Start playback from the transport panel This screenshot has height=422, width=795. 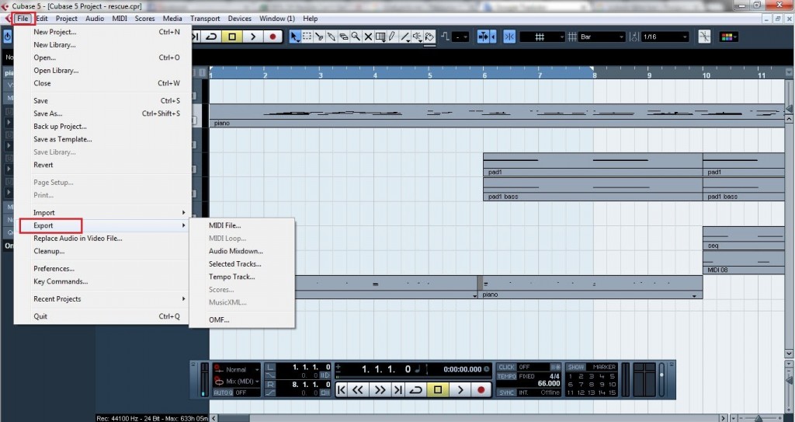tap(460, 389)
